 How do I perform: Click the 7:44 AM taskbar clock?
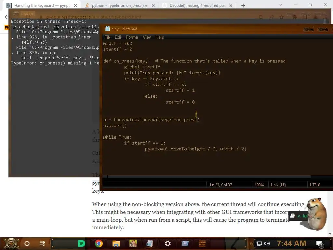click(292, 243)
